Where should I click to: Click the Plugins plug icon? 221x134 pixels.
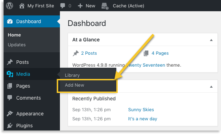[x=10, y=126]
